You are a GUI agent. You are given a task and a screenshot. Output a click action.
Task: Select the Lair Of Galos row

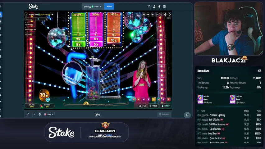pos(229,120)
